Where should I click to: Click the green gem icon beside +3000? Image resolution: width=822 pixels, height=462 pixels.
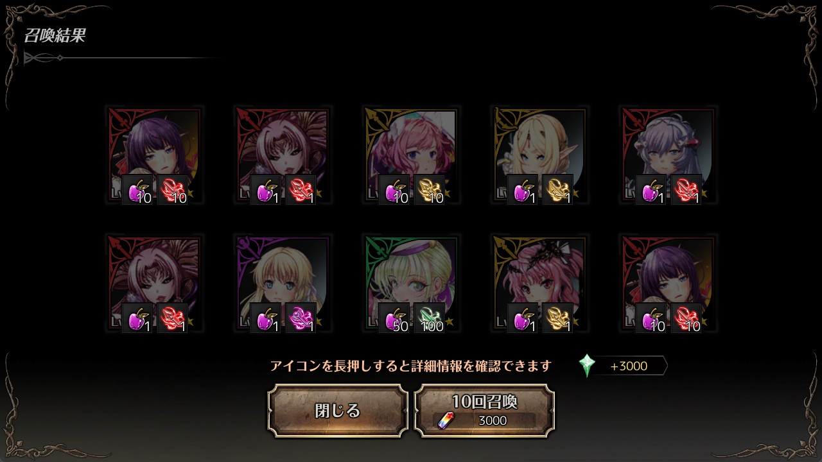pos(587,366)
